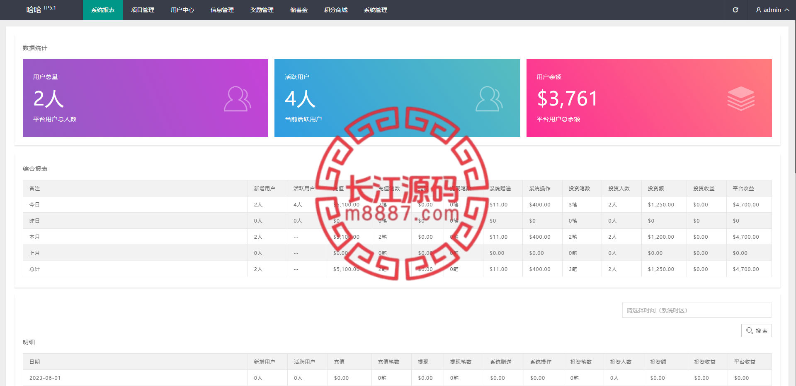Switch to the 储蓄金 menu
796x386 pixels.
299,10
